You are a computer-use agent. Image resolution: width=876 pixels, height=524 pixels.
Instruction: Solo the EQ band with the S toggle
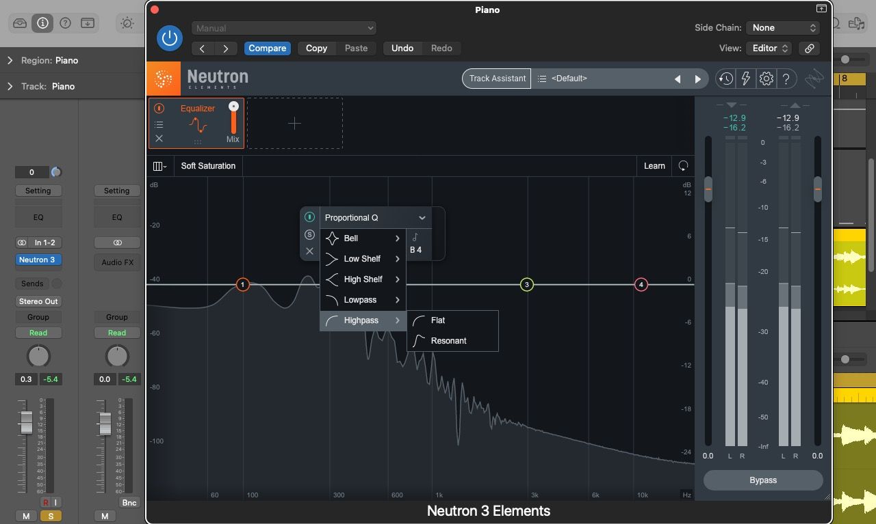(309, 234)
